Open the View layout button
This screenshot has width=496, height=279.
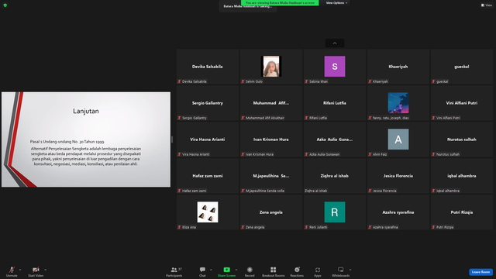[x=487, y=5]
